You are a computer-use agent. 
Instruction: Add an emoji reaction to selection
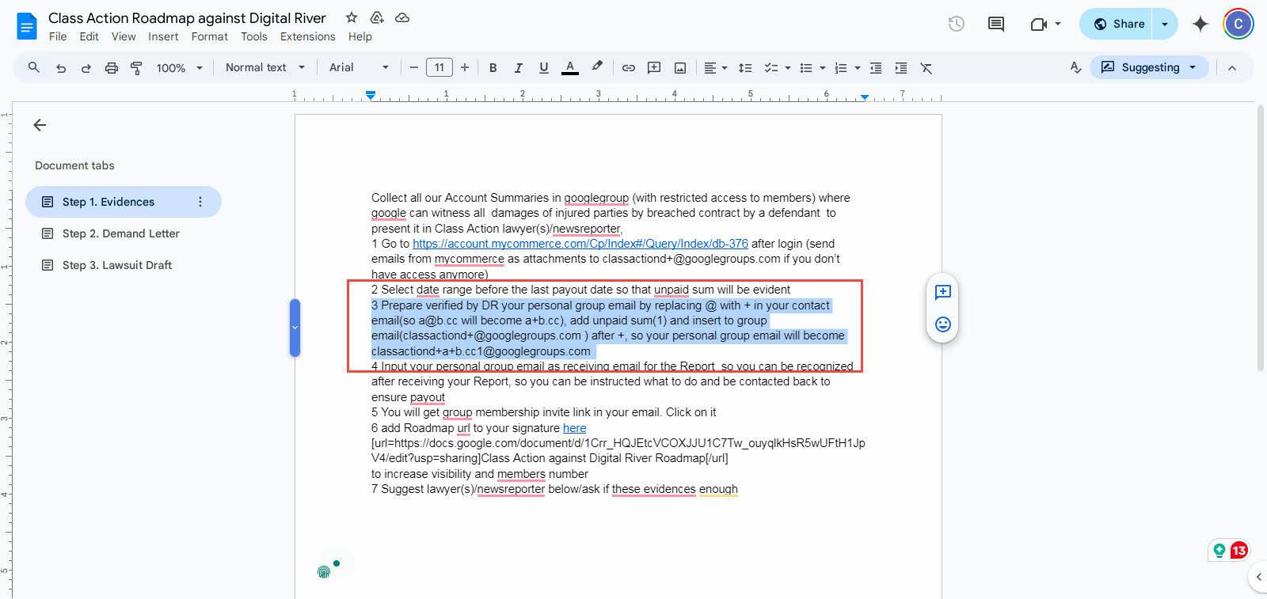click(x=942, y=324)
